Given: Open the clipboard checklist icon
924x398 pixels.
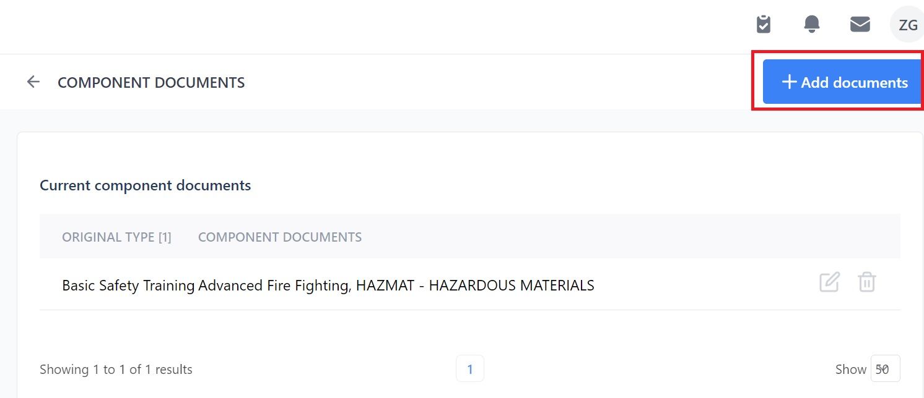Looking at the screenshot, I should pos(764,25).
